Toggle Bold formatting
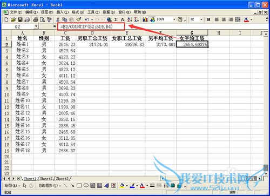This screenshot has height=196, width=270. tap(208, 19)
